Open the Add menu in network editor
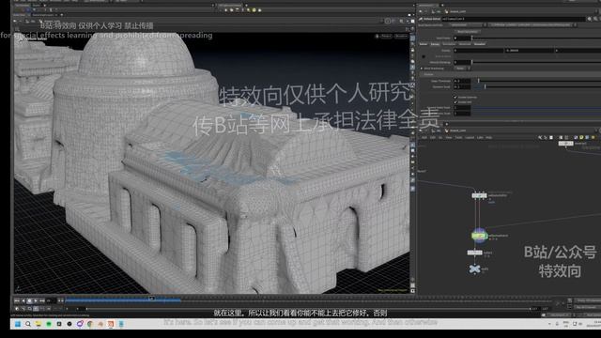Screen dimensions: 601x338 point(424,137)
